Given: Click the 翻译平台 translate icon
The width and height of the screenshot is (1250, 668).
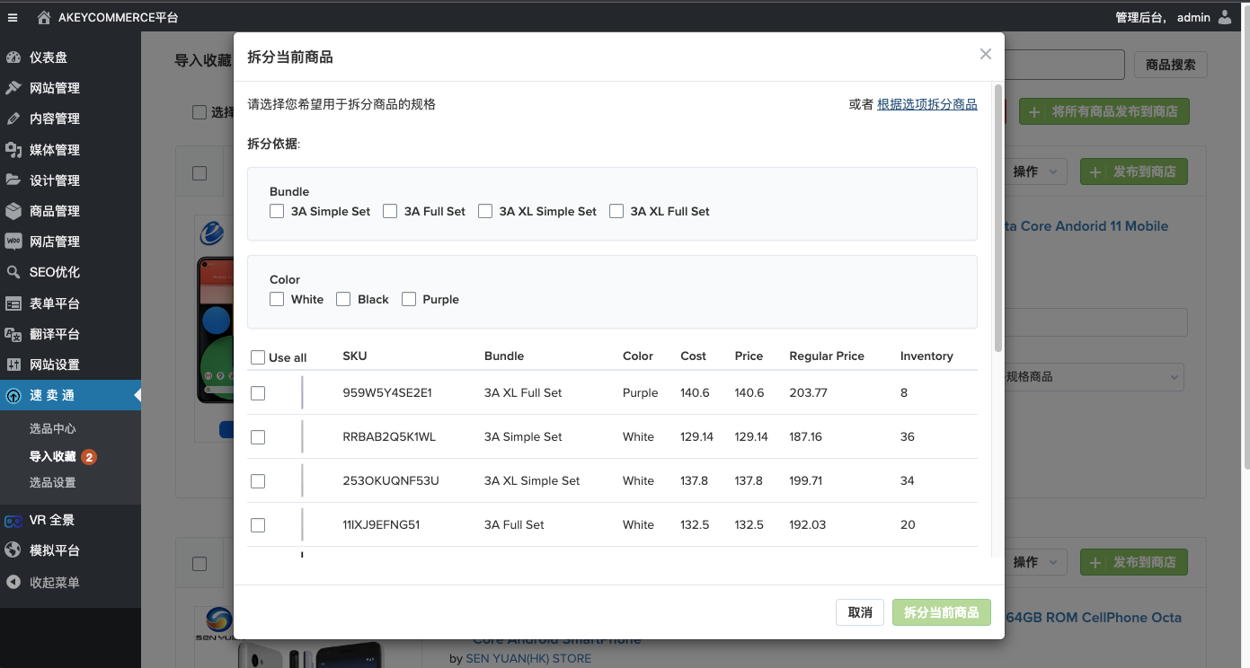Looking at the screenshot, I should click(13, 334).
